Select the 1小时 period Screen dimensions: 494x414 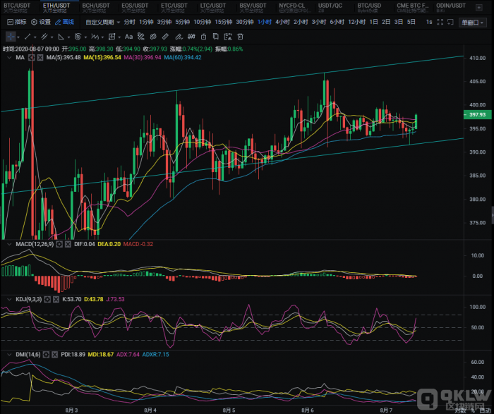pyautogui.click(x=265, y=22)
